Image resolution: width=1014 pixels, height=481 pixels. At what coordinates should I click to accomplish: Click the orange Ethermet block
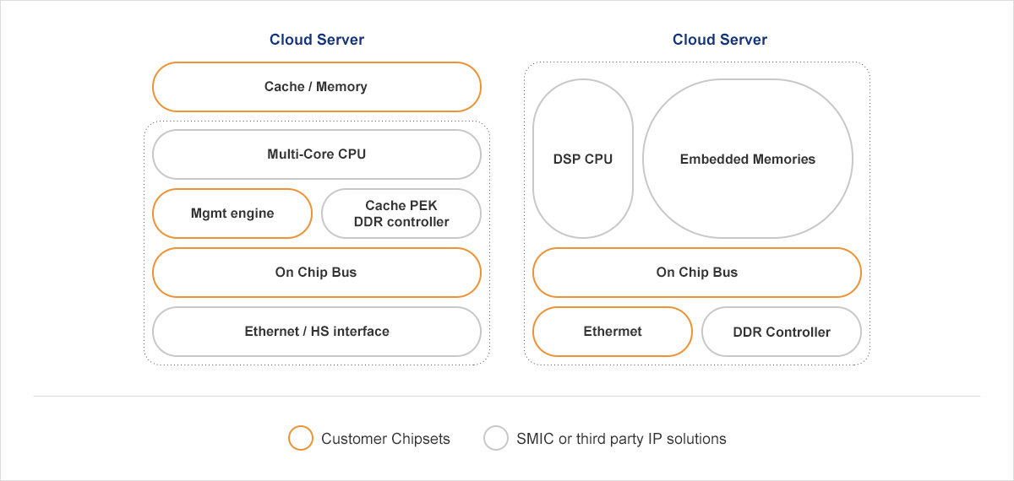coord(613,332)
